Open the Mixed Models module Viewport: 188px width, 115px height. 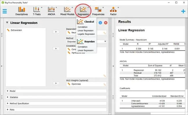click(67, 11)
